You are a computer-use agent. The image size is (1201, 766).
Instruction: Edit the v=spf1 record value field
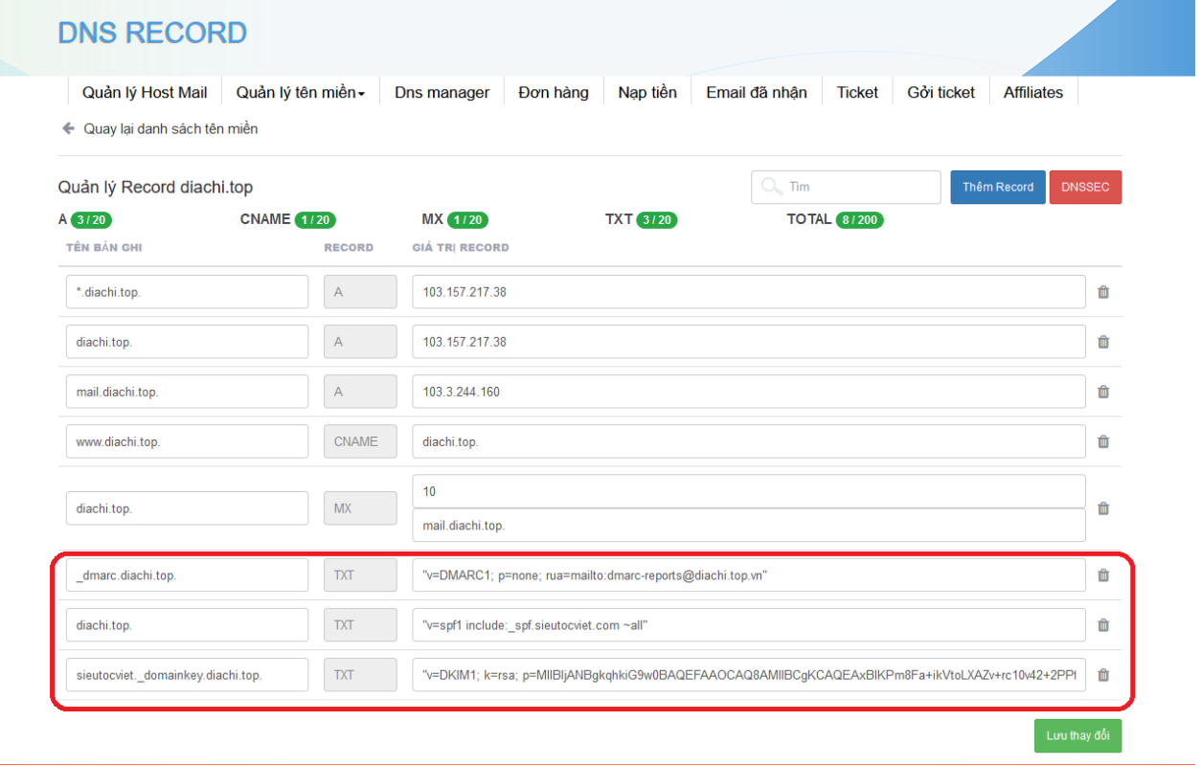click(x=749, y=625)
